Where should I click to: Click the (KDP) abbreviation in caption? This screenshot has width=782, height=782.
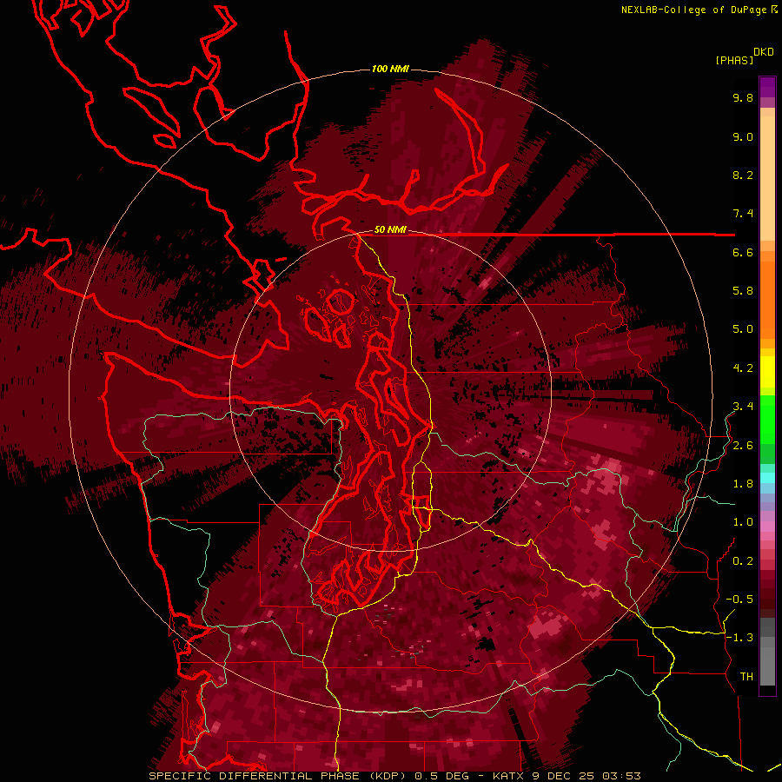[386, 776]
